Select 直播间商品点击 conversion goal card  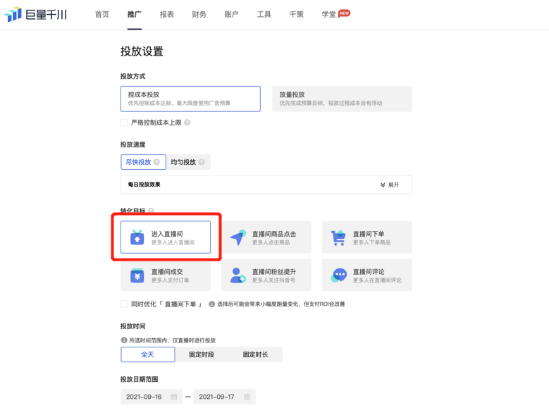[266, 237]
